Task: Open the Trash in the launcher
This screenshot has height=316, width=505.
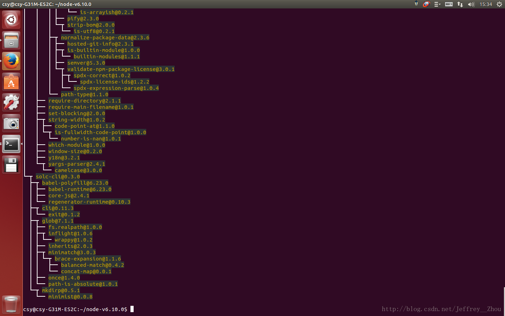Action: [11, 304]
